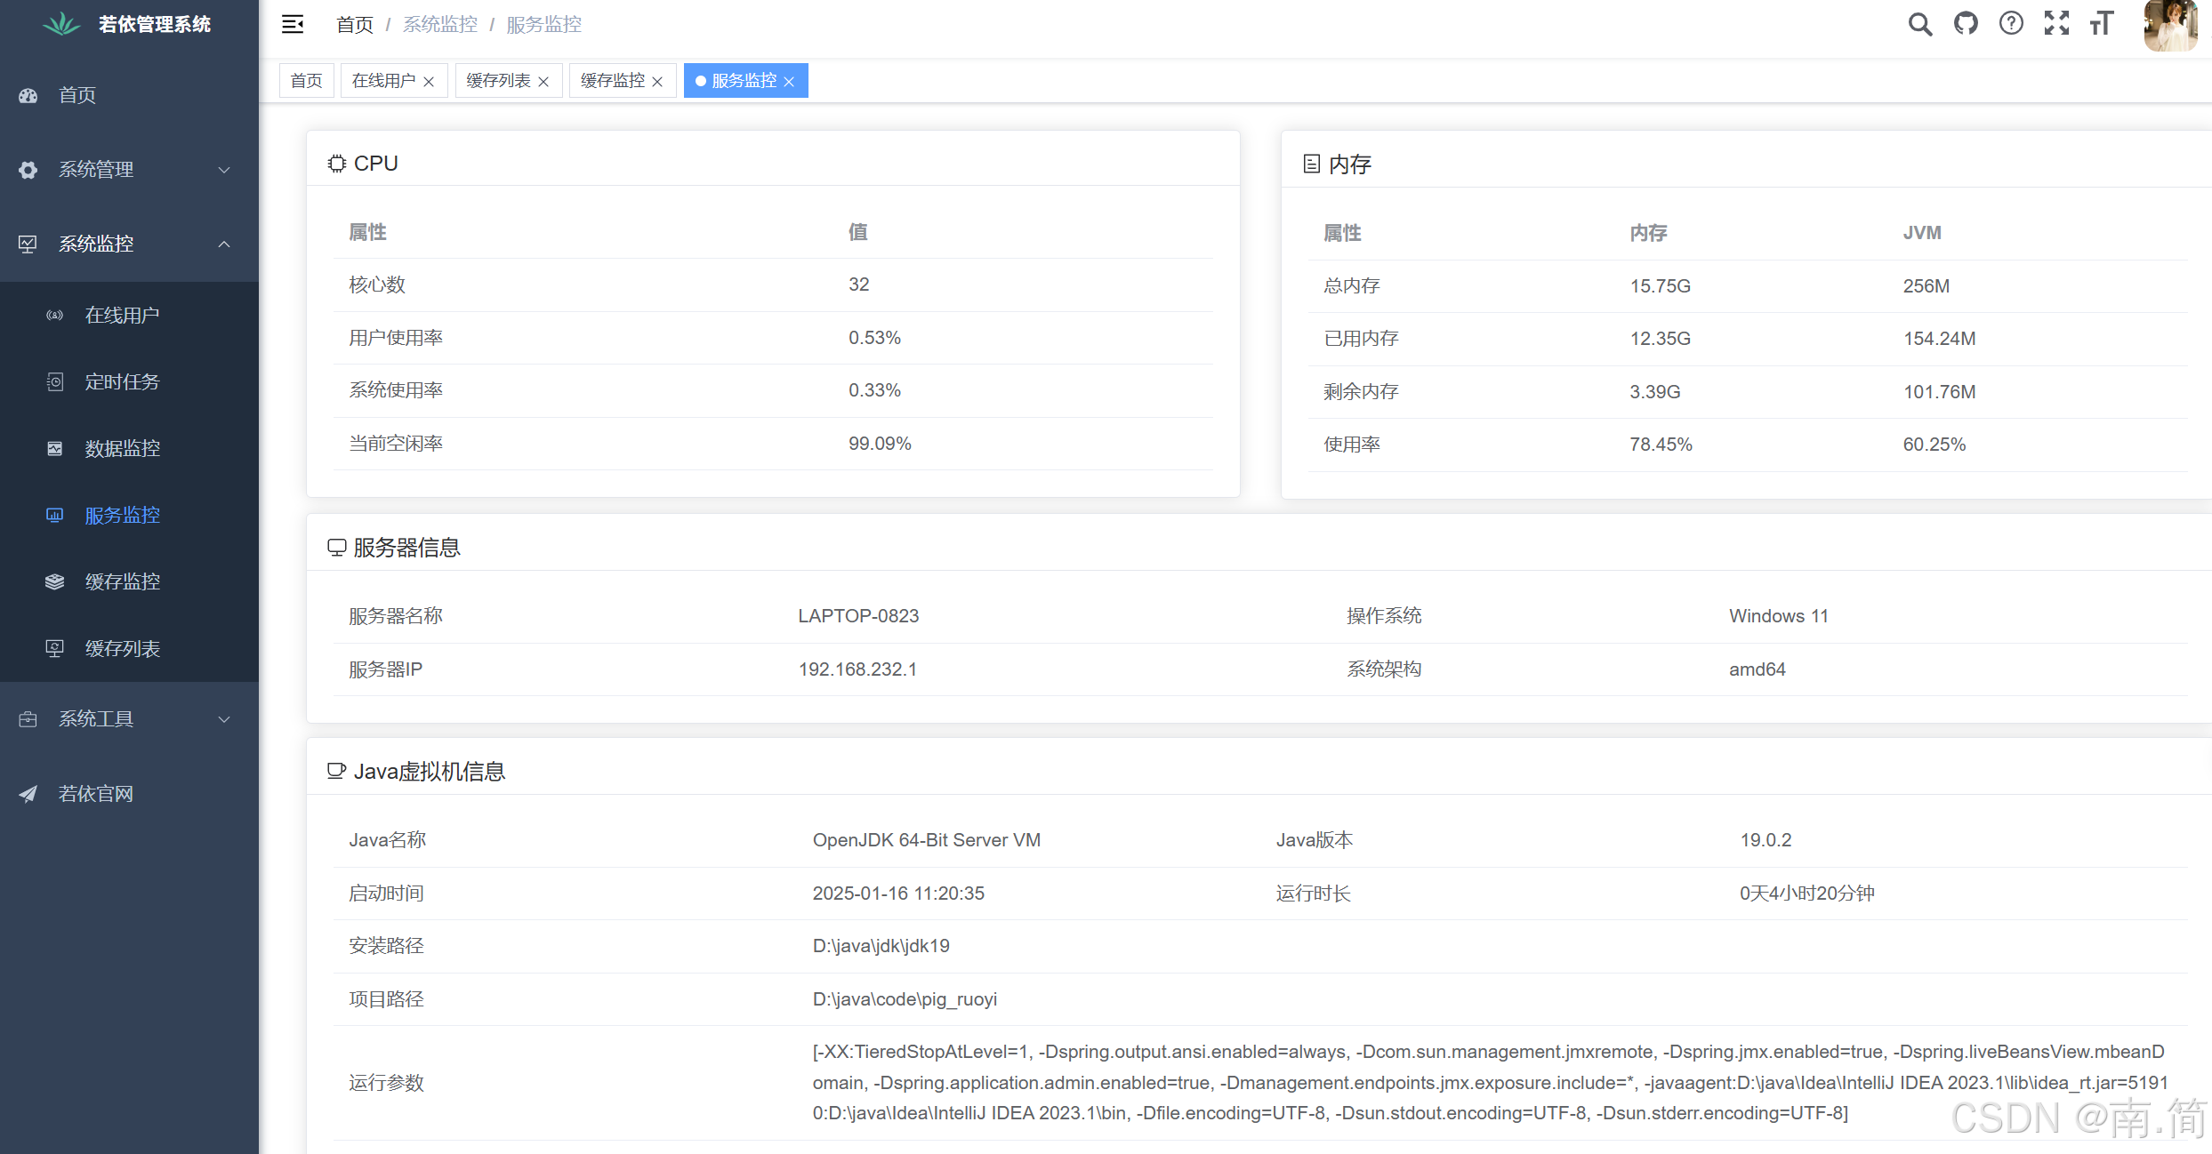Open the font size settings icon
Screen dimensions: 2212x1154
[x=2102, y=24]
